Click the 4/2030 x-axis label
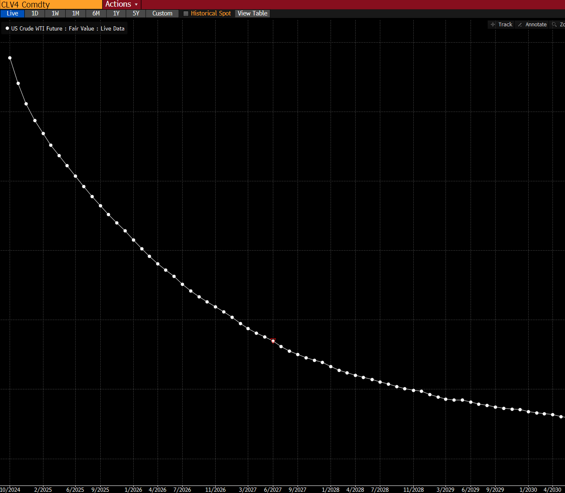The width and height of the screenshot is (565, 493). (552, 490)
